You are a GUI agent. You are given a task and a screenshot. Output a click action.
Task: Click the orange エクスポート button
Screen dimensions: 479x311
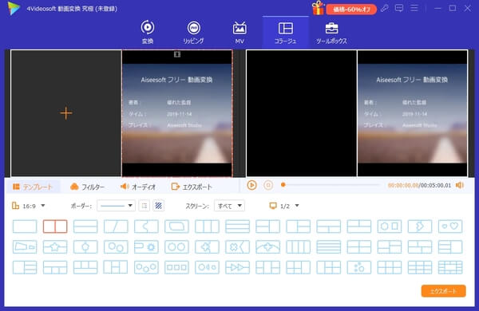(444, 291)
